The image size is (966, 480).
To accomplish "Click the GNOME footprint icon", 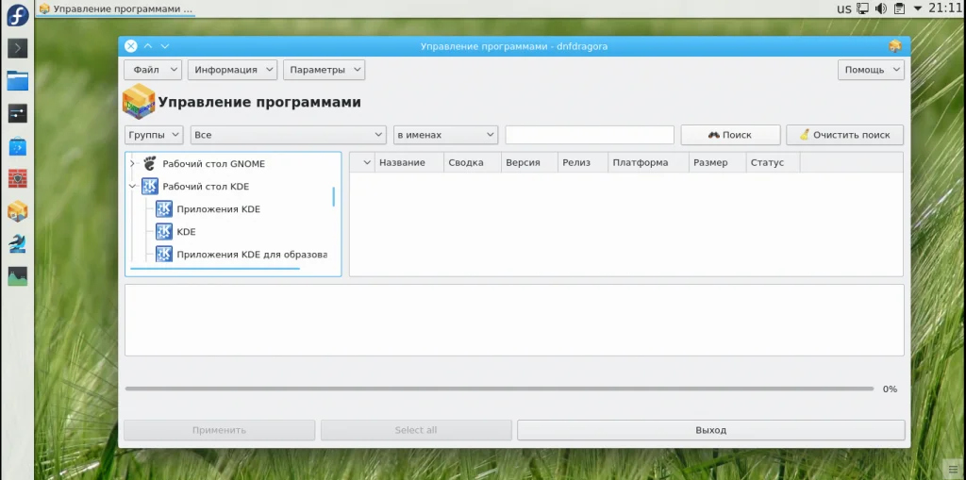I will [x=150, y=163].
